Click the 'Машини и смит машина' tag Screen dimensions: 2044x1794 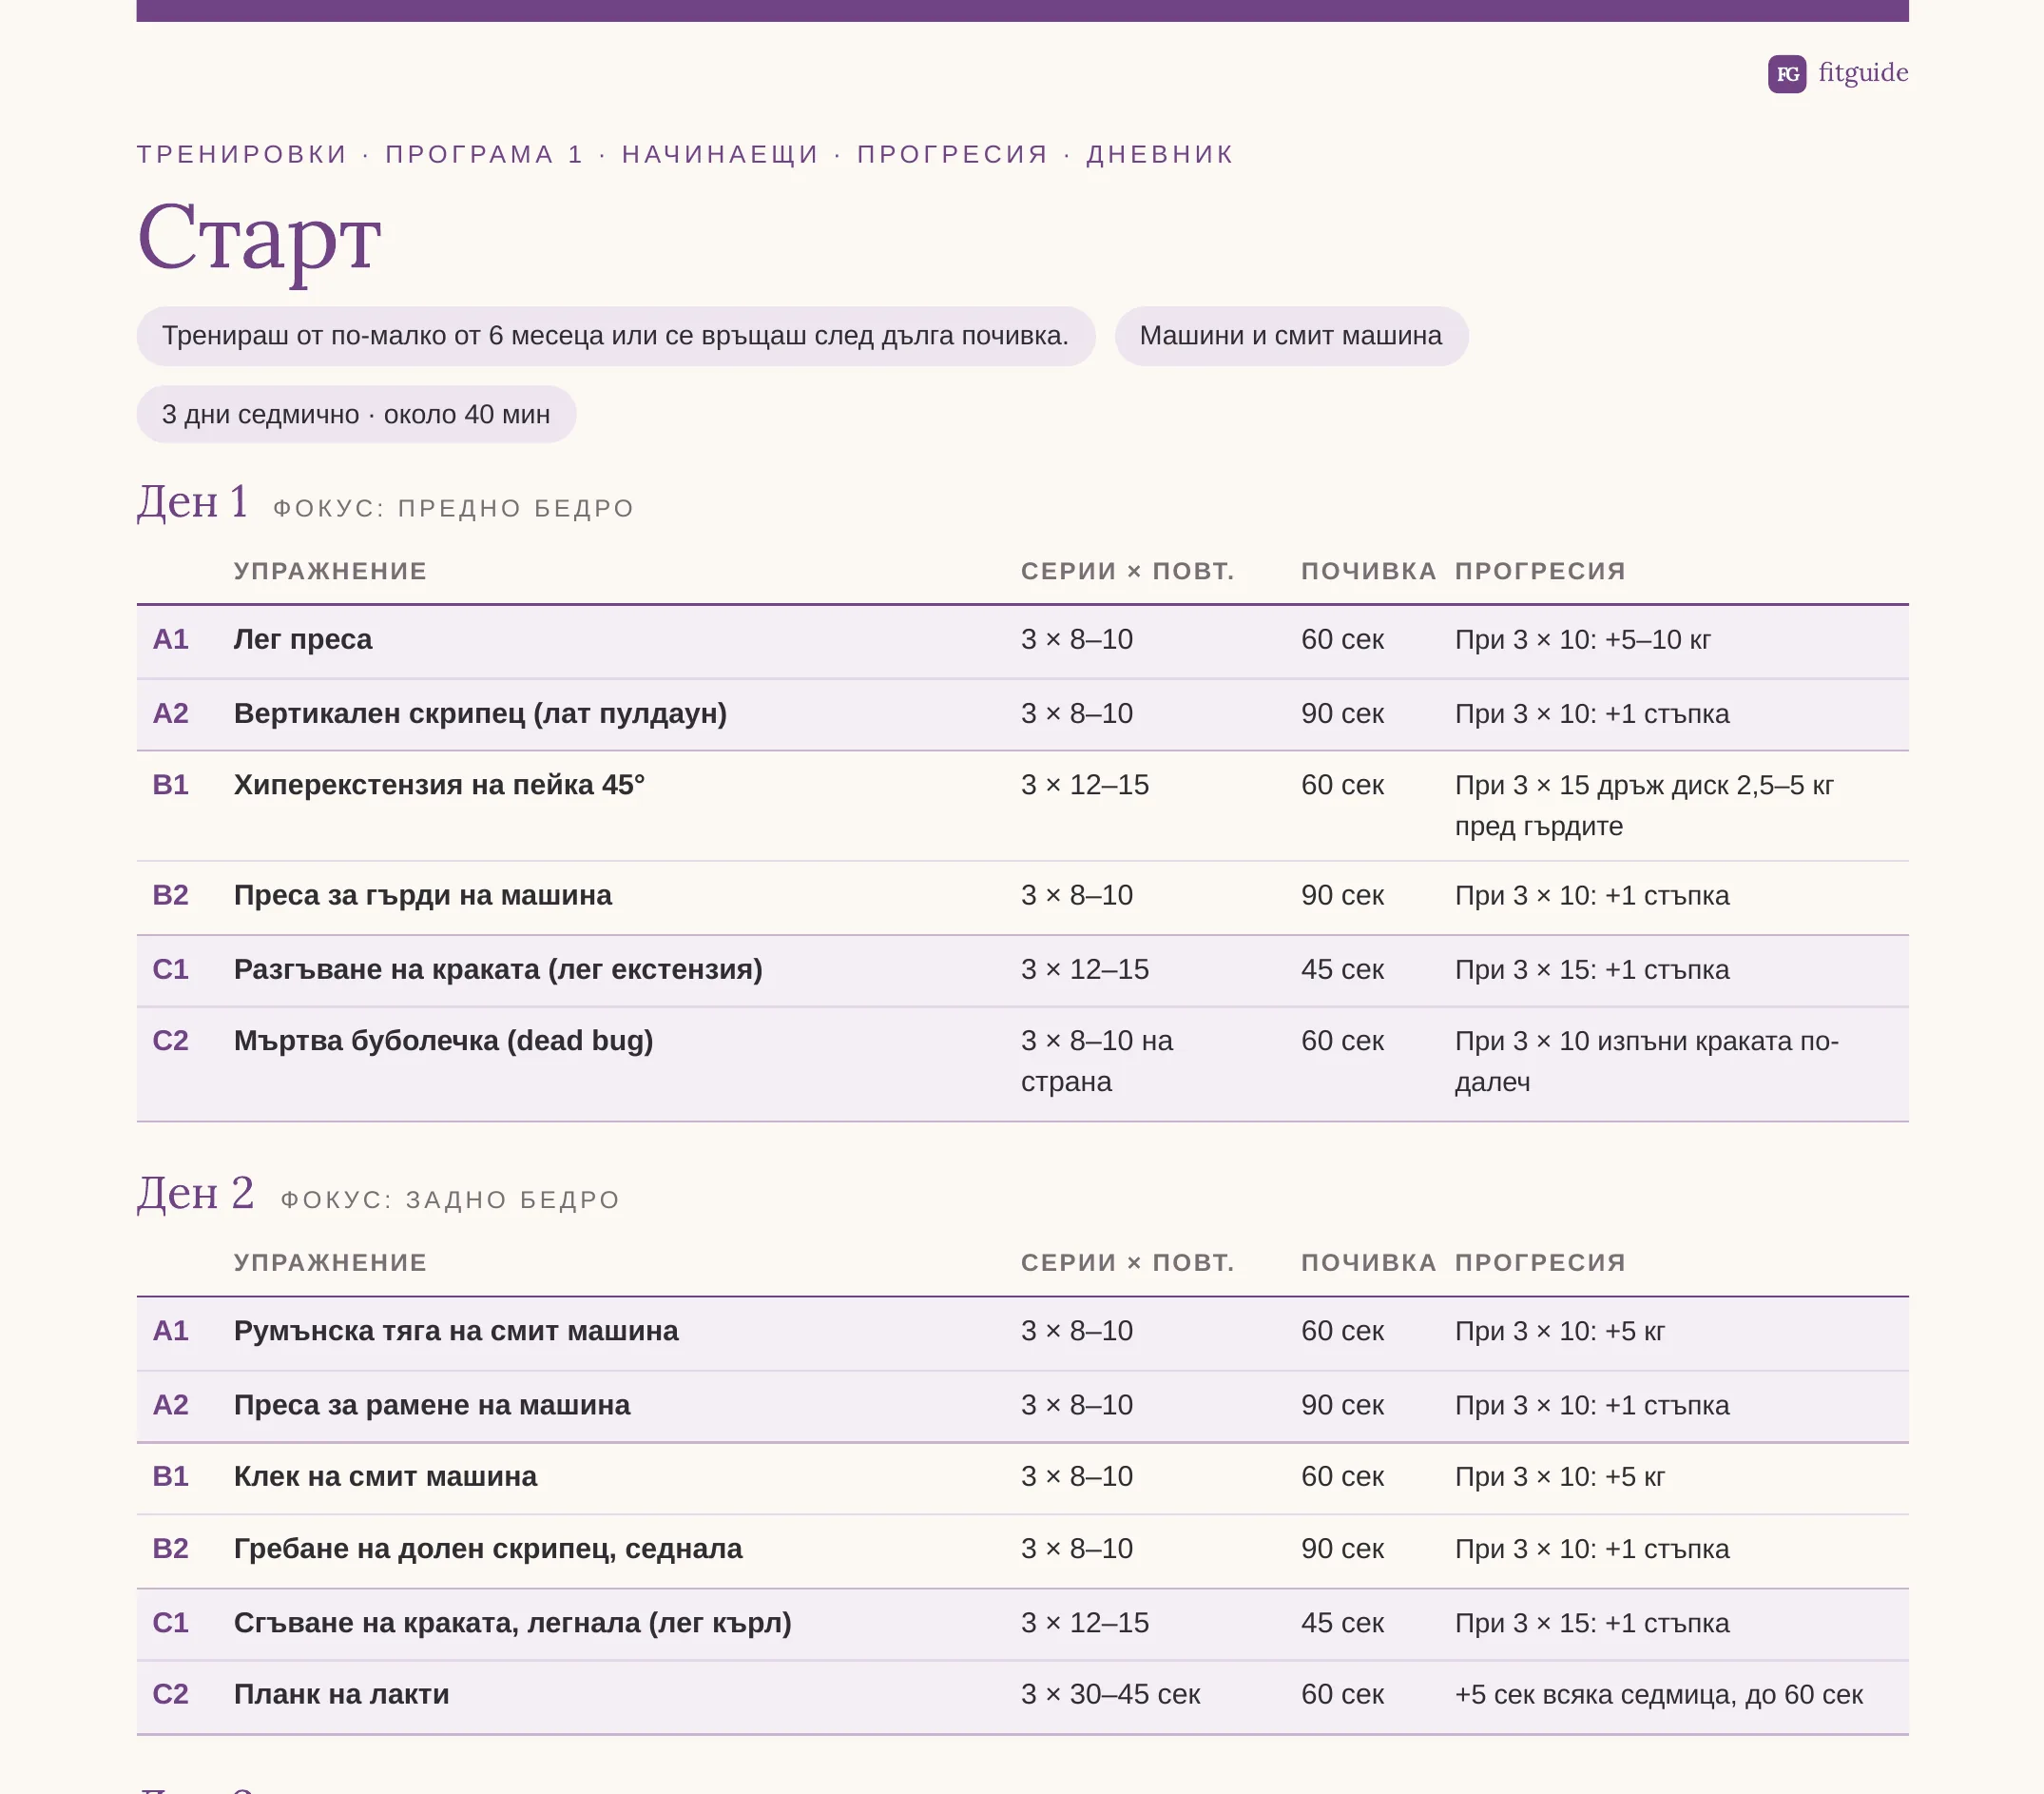pos(1291,335)
